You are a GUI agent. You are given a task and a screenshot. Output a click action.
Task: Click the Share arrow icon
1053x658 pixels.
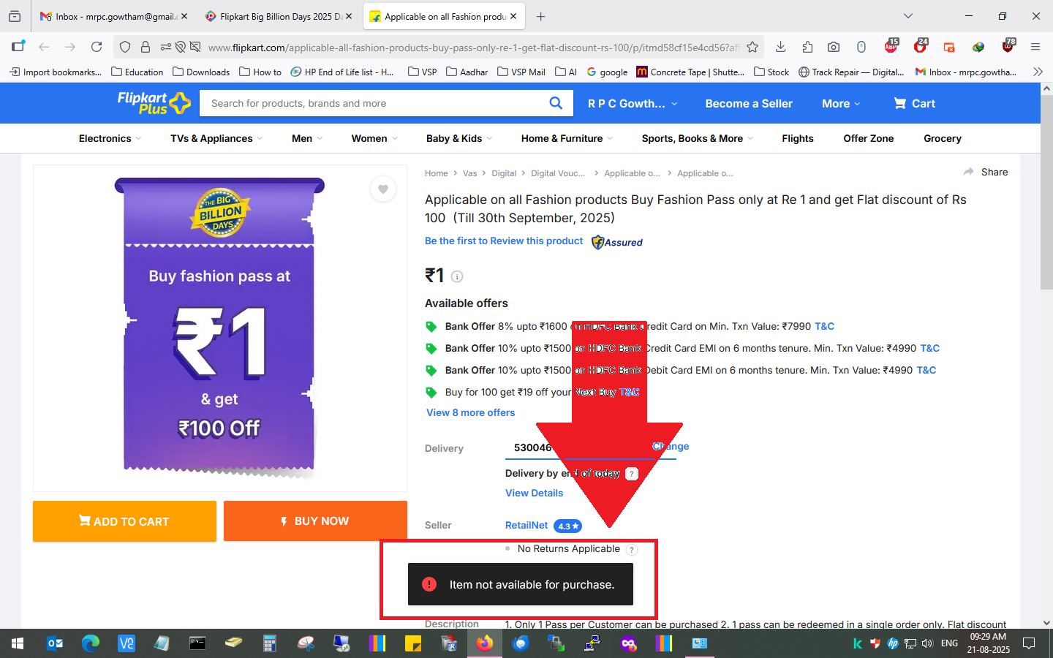pyautogui.click(x=969, y=172)
